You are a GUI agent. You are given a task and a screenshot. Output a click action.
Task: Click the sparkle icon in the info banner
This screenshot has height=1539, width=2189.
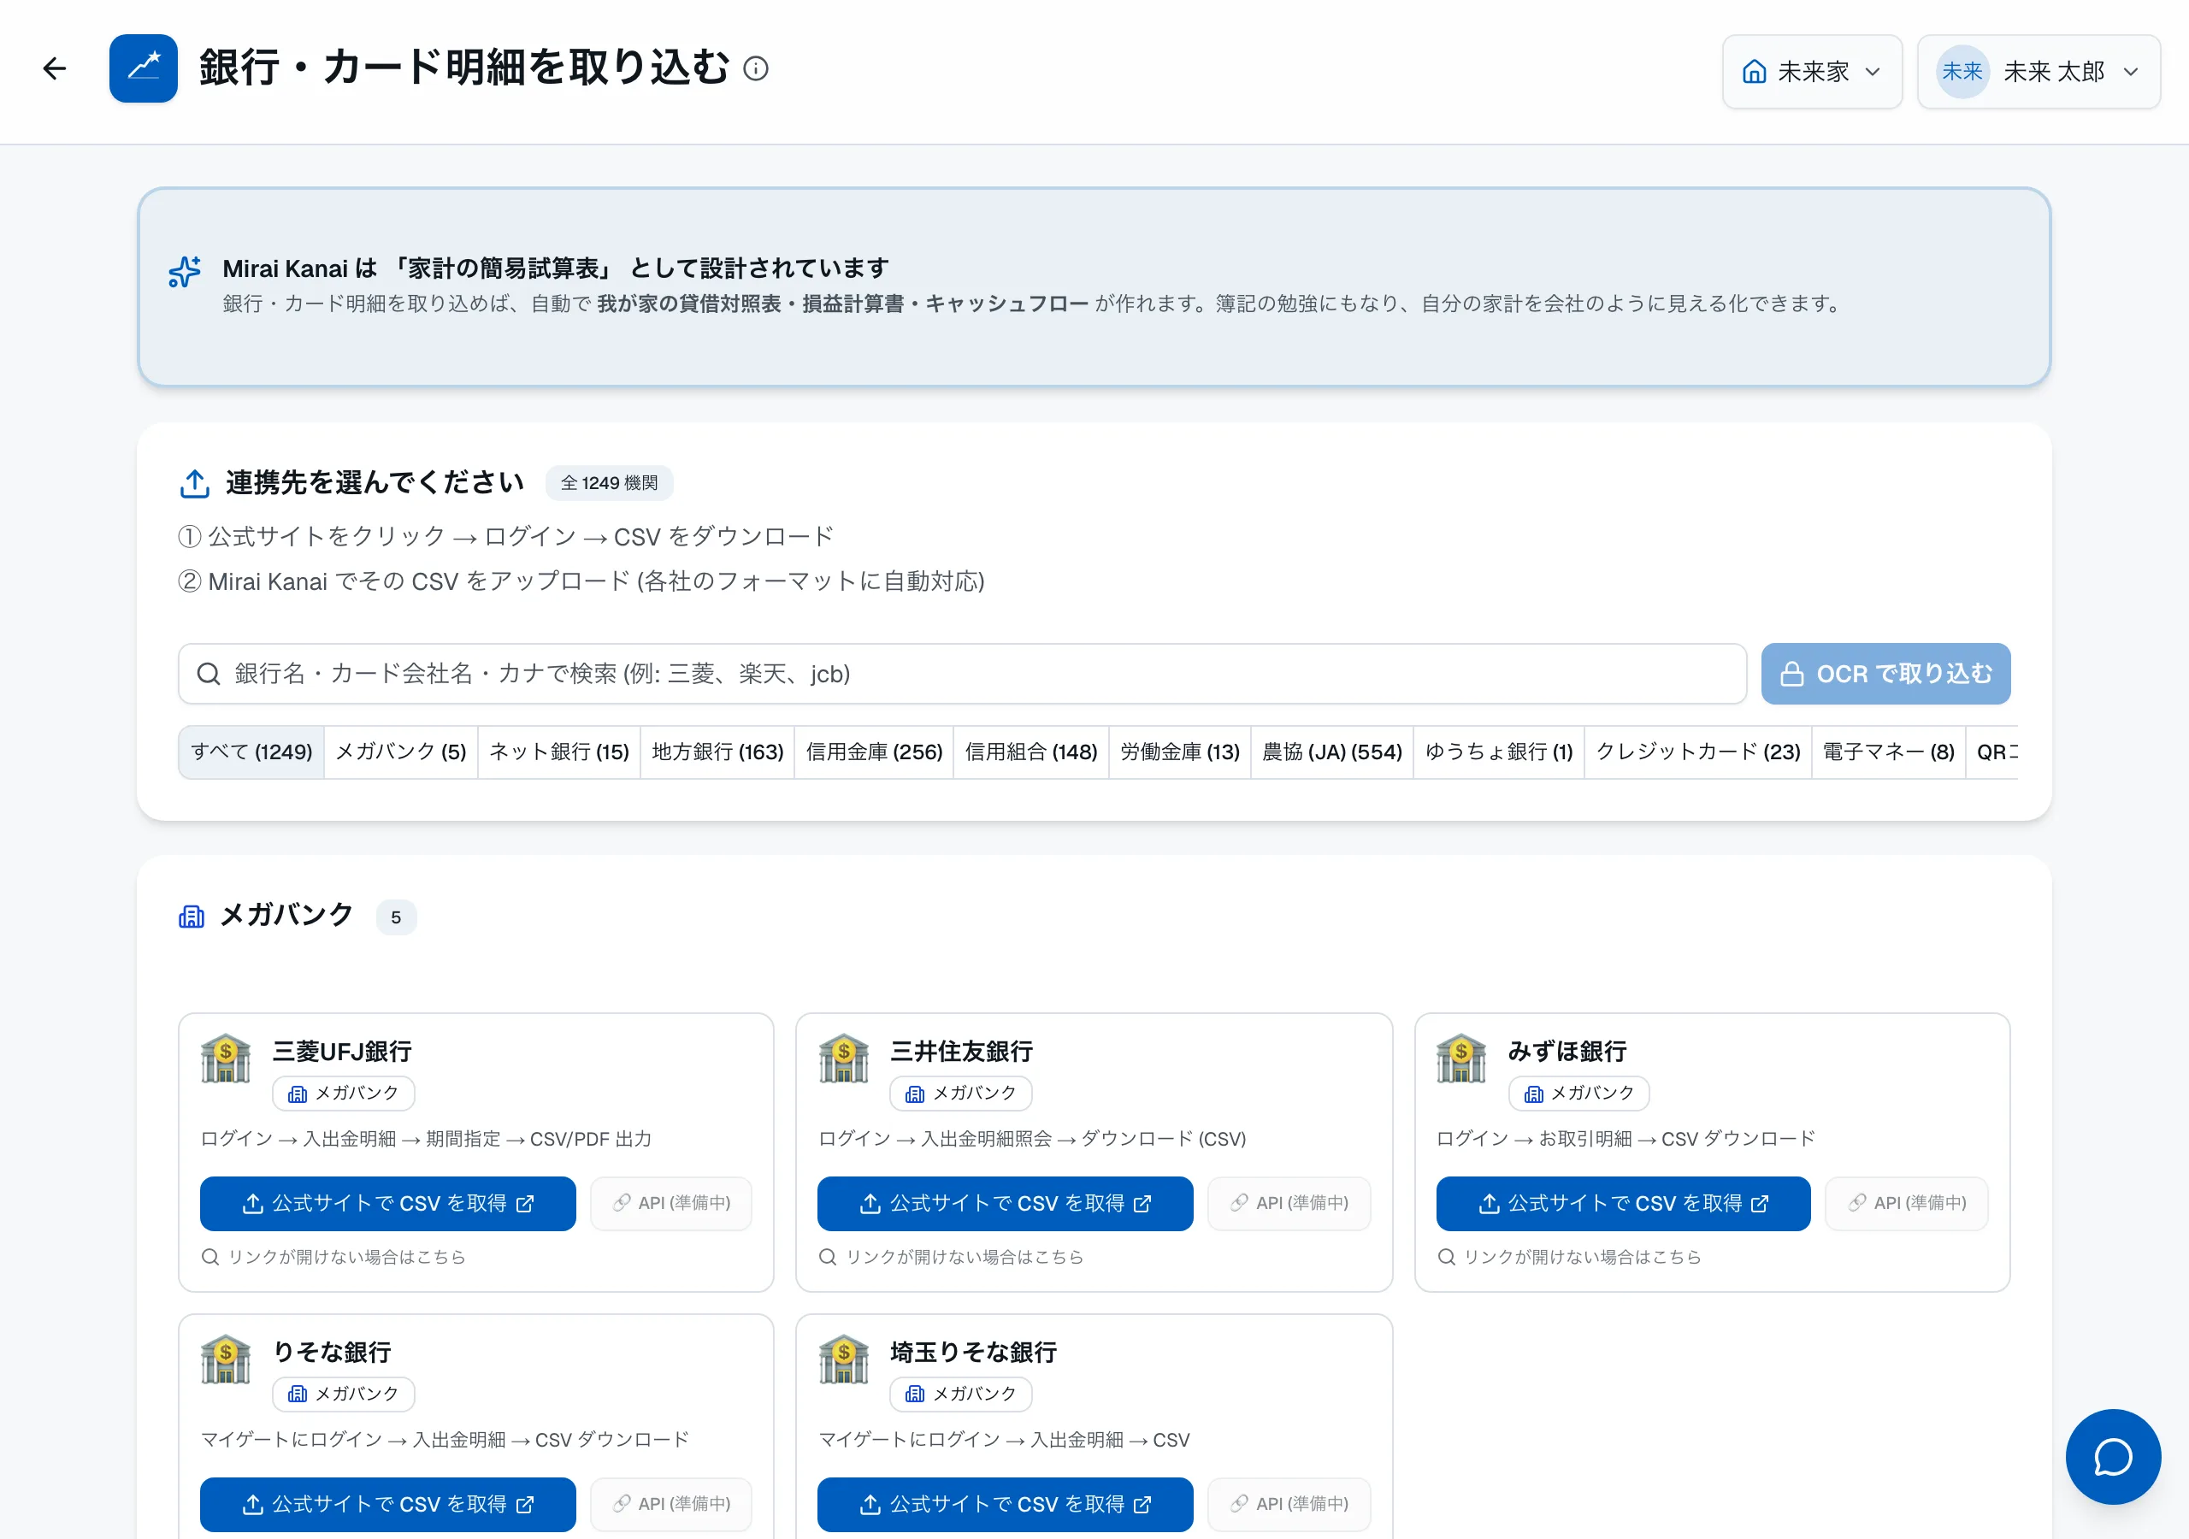[x=184, y=272]
